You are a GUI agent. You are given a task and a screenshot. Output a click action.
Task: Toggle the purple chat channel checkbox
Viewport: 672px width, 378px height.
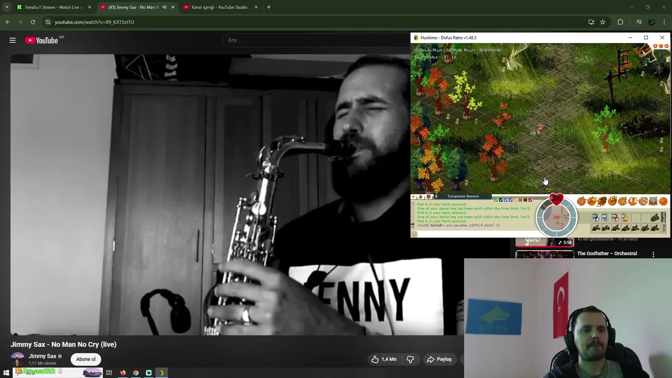(x=511, y=200)
